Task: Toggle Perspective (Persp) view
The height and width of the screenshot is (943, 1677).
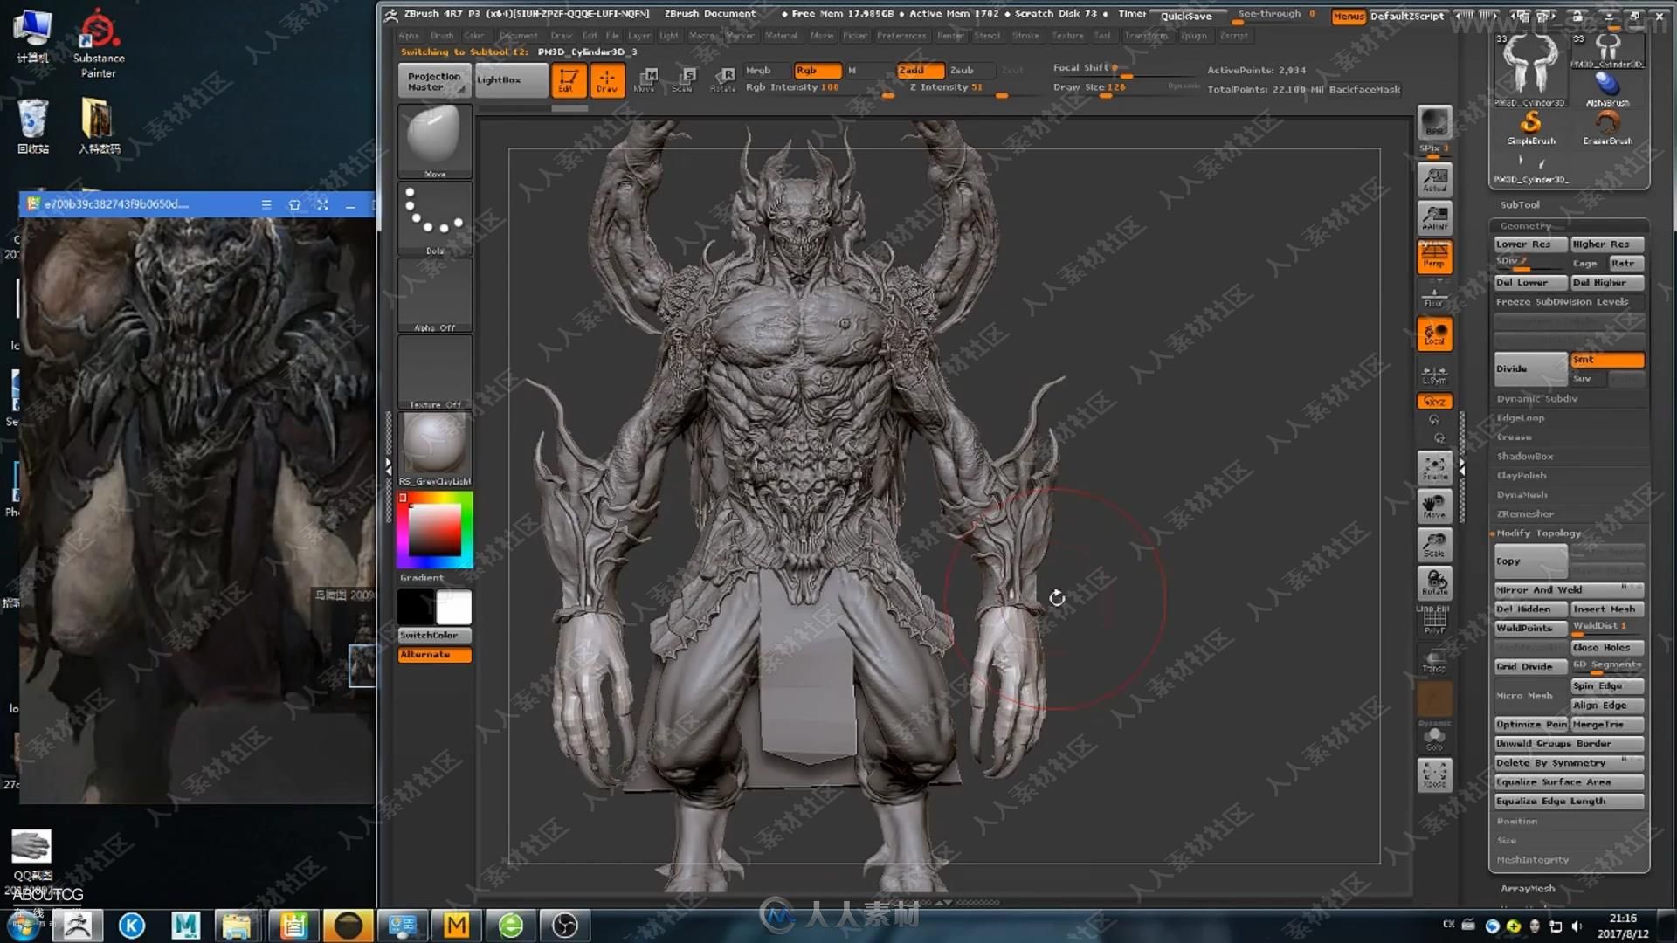Action: pyautogui.click(x=1434, y=257)
